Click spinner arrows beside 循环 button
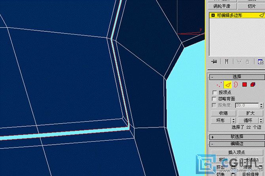This screenshot has width=265, height=176. click(x=261, y=120)
